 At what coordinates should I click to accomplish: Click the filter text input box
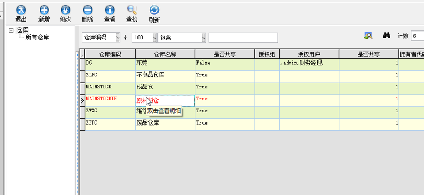[x=243, y=37]
